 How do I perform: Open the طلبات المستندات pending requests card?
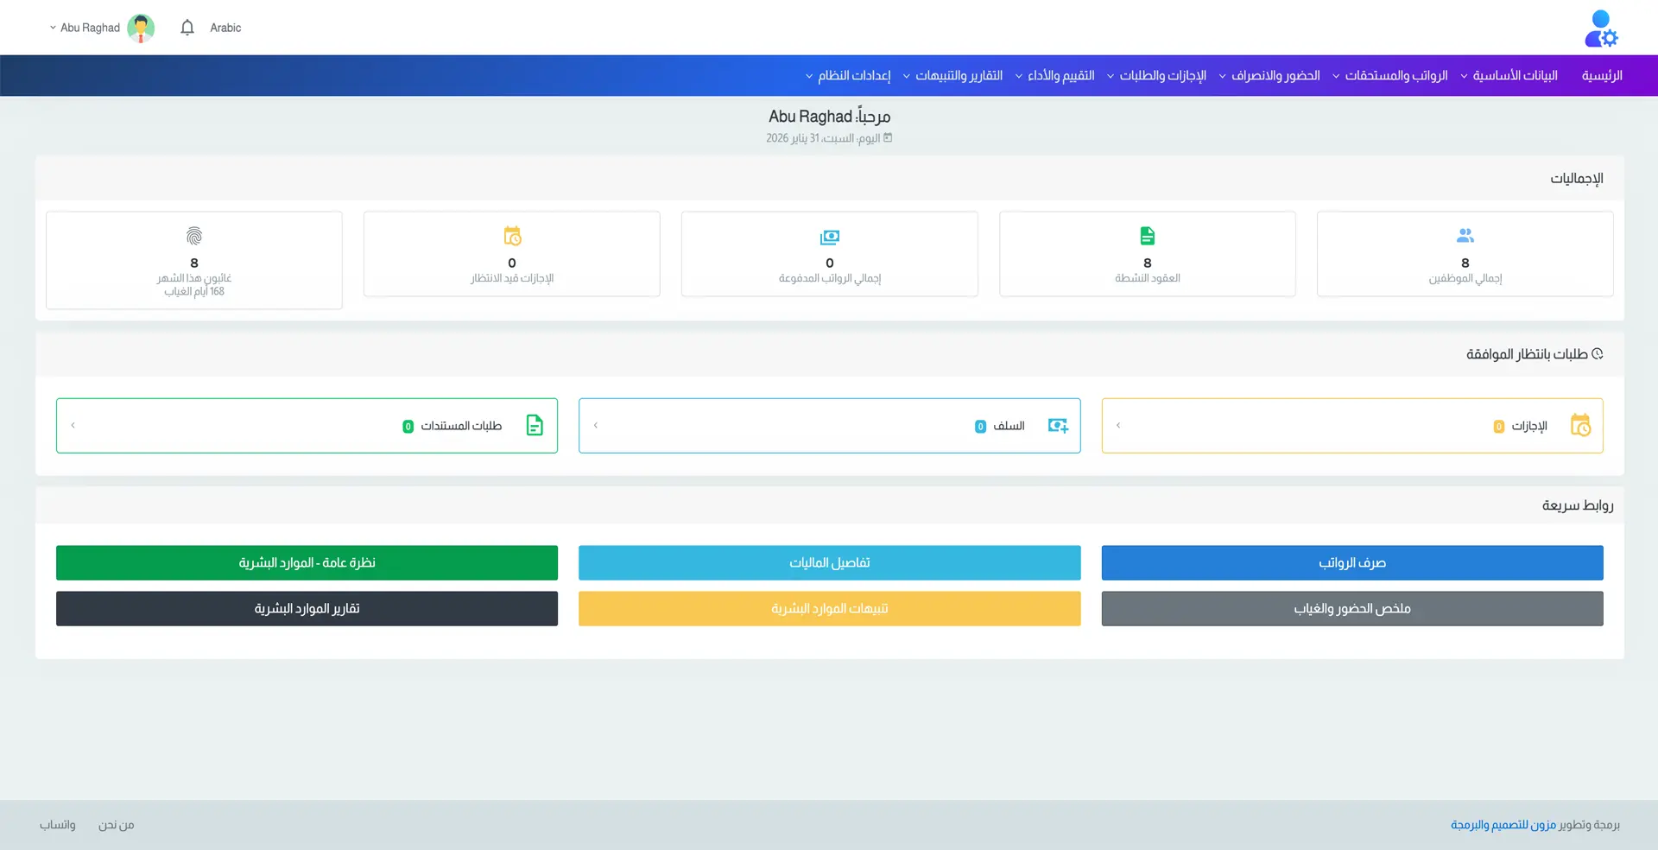pyautogui.click(x=307, y=426)
